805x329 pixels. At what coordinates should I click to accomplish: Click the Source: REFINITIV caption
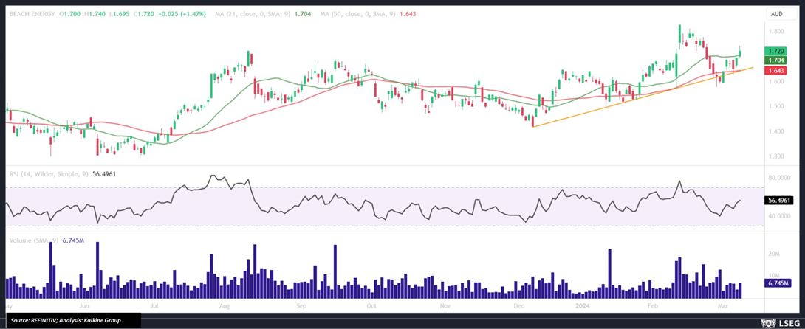click(x=70, y=320)
